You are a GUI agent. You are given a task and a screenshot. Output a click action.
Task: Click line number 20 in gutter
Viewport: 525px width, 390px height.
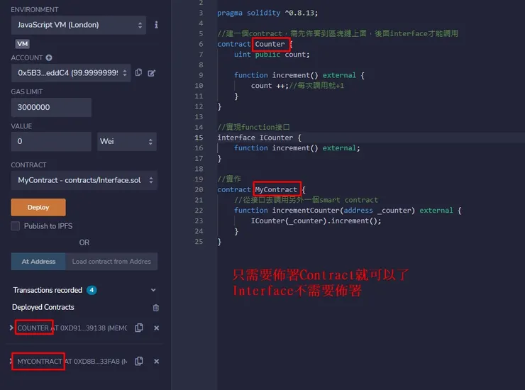click(199, 189)
